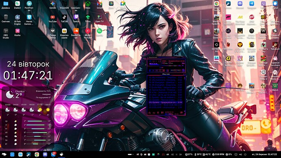Open the SteamDB desktop shortcut
This screenshot has height=158, width=281.
64,5
